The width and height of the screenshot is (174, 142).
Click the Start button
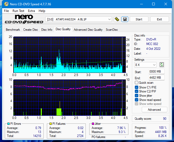(x=139, y=19)
